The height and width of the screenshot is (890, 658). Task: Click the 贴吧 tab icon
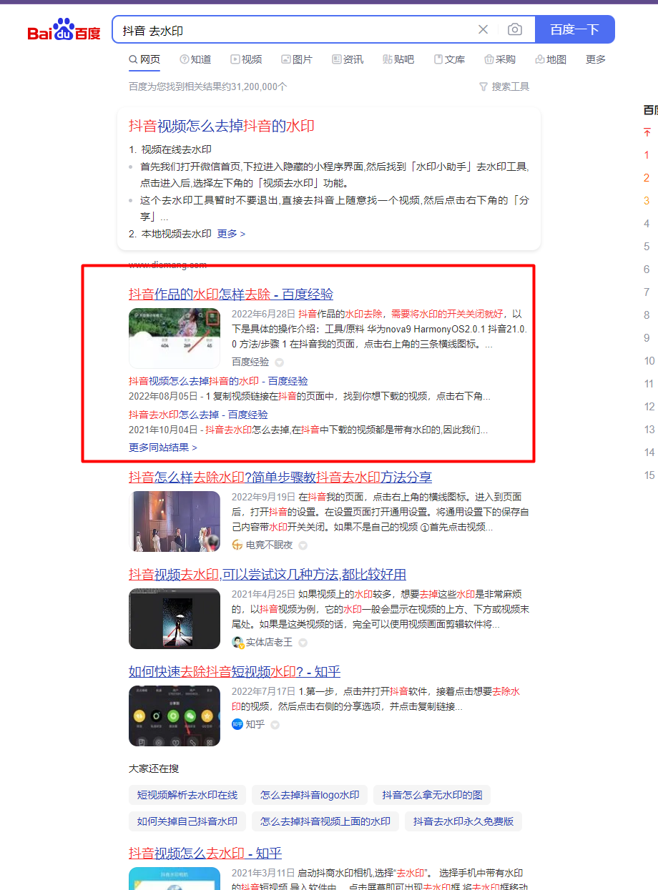pyautogui.click(x=388, y=59)
